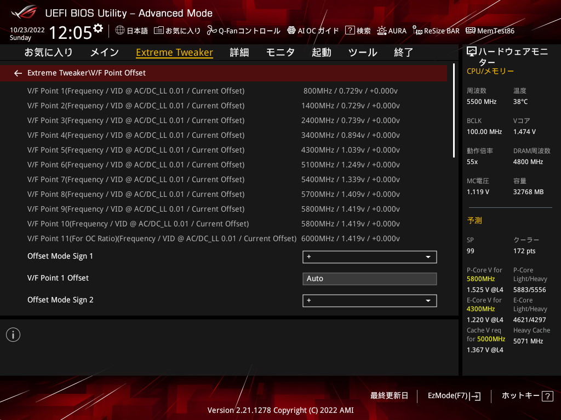Viewport: 561px width, 420px height.
Task: Click the AURA label
Action: pyautogui.click(x=398, y=31)
